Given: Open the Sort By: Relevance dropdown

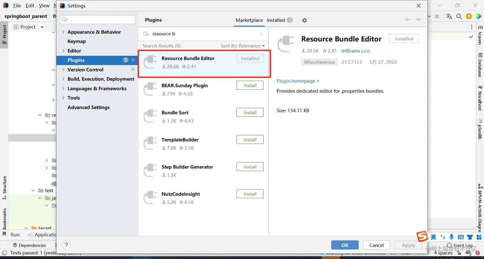Looking at the screenshot, I should pyautogui.click(x=243, y=46).
